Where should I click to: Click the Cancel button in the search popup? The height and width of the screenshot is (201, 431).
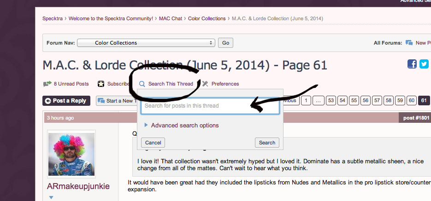[153, 143]
